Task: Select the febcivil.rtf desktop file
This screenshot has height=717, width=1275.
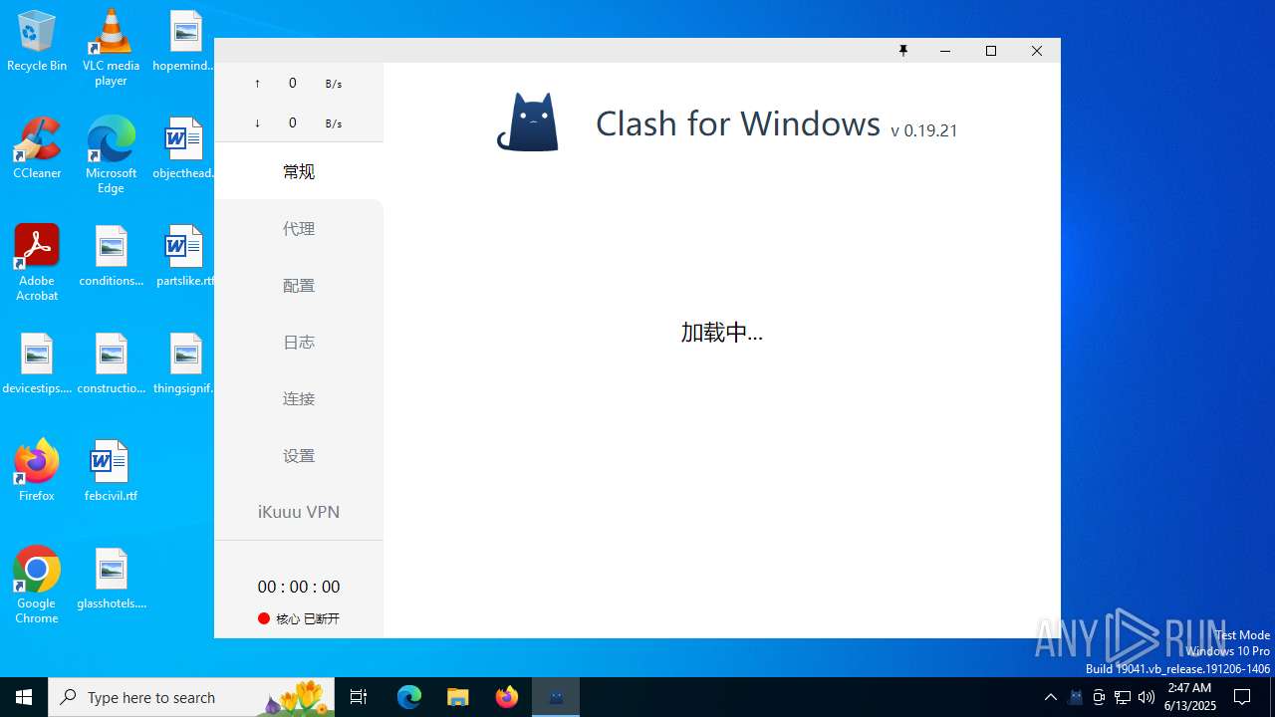Action: [x=111, y=470]
